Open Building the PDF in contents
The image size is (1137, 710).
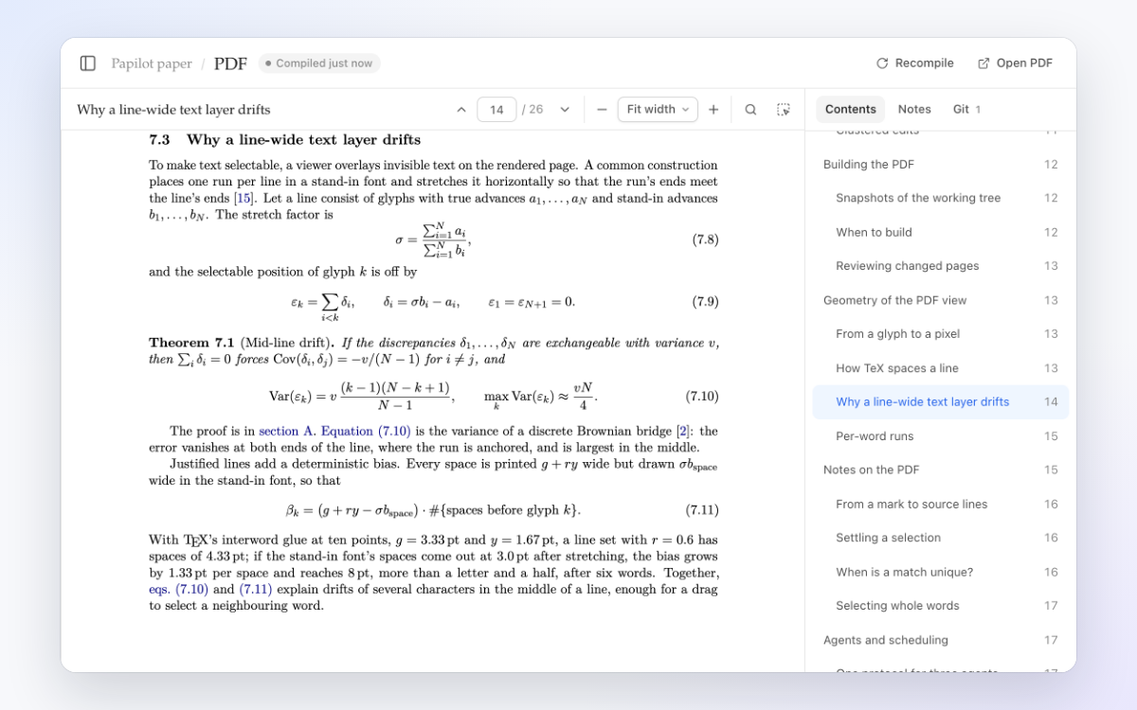(940, 165)
